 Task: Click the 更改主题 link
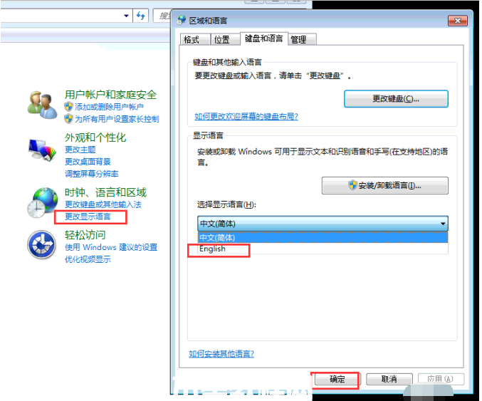tap(80, 150)
